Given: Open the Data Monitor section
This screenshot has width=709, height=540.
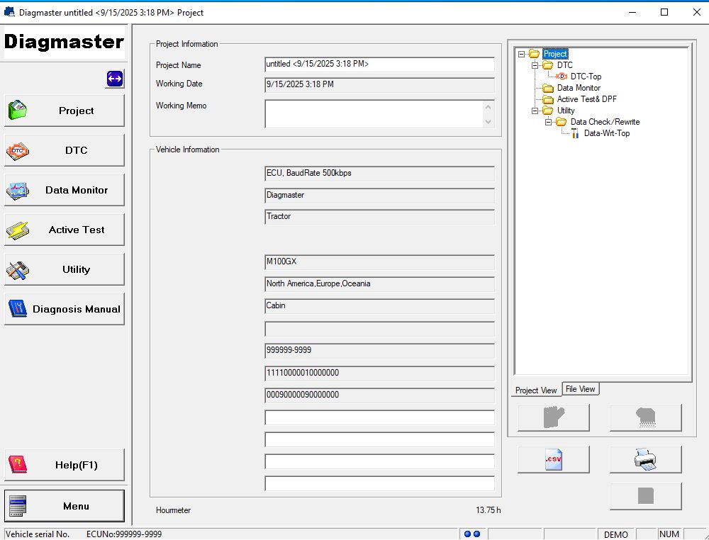Looking at the screenshot, I should pos(65,190).
